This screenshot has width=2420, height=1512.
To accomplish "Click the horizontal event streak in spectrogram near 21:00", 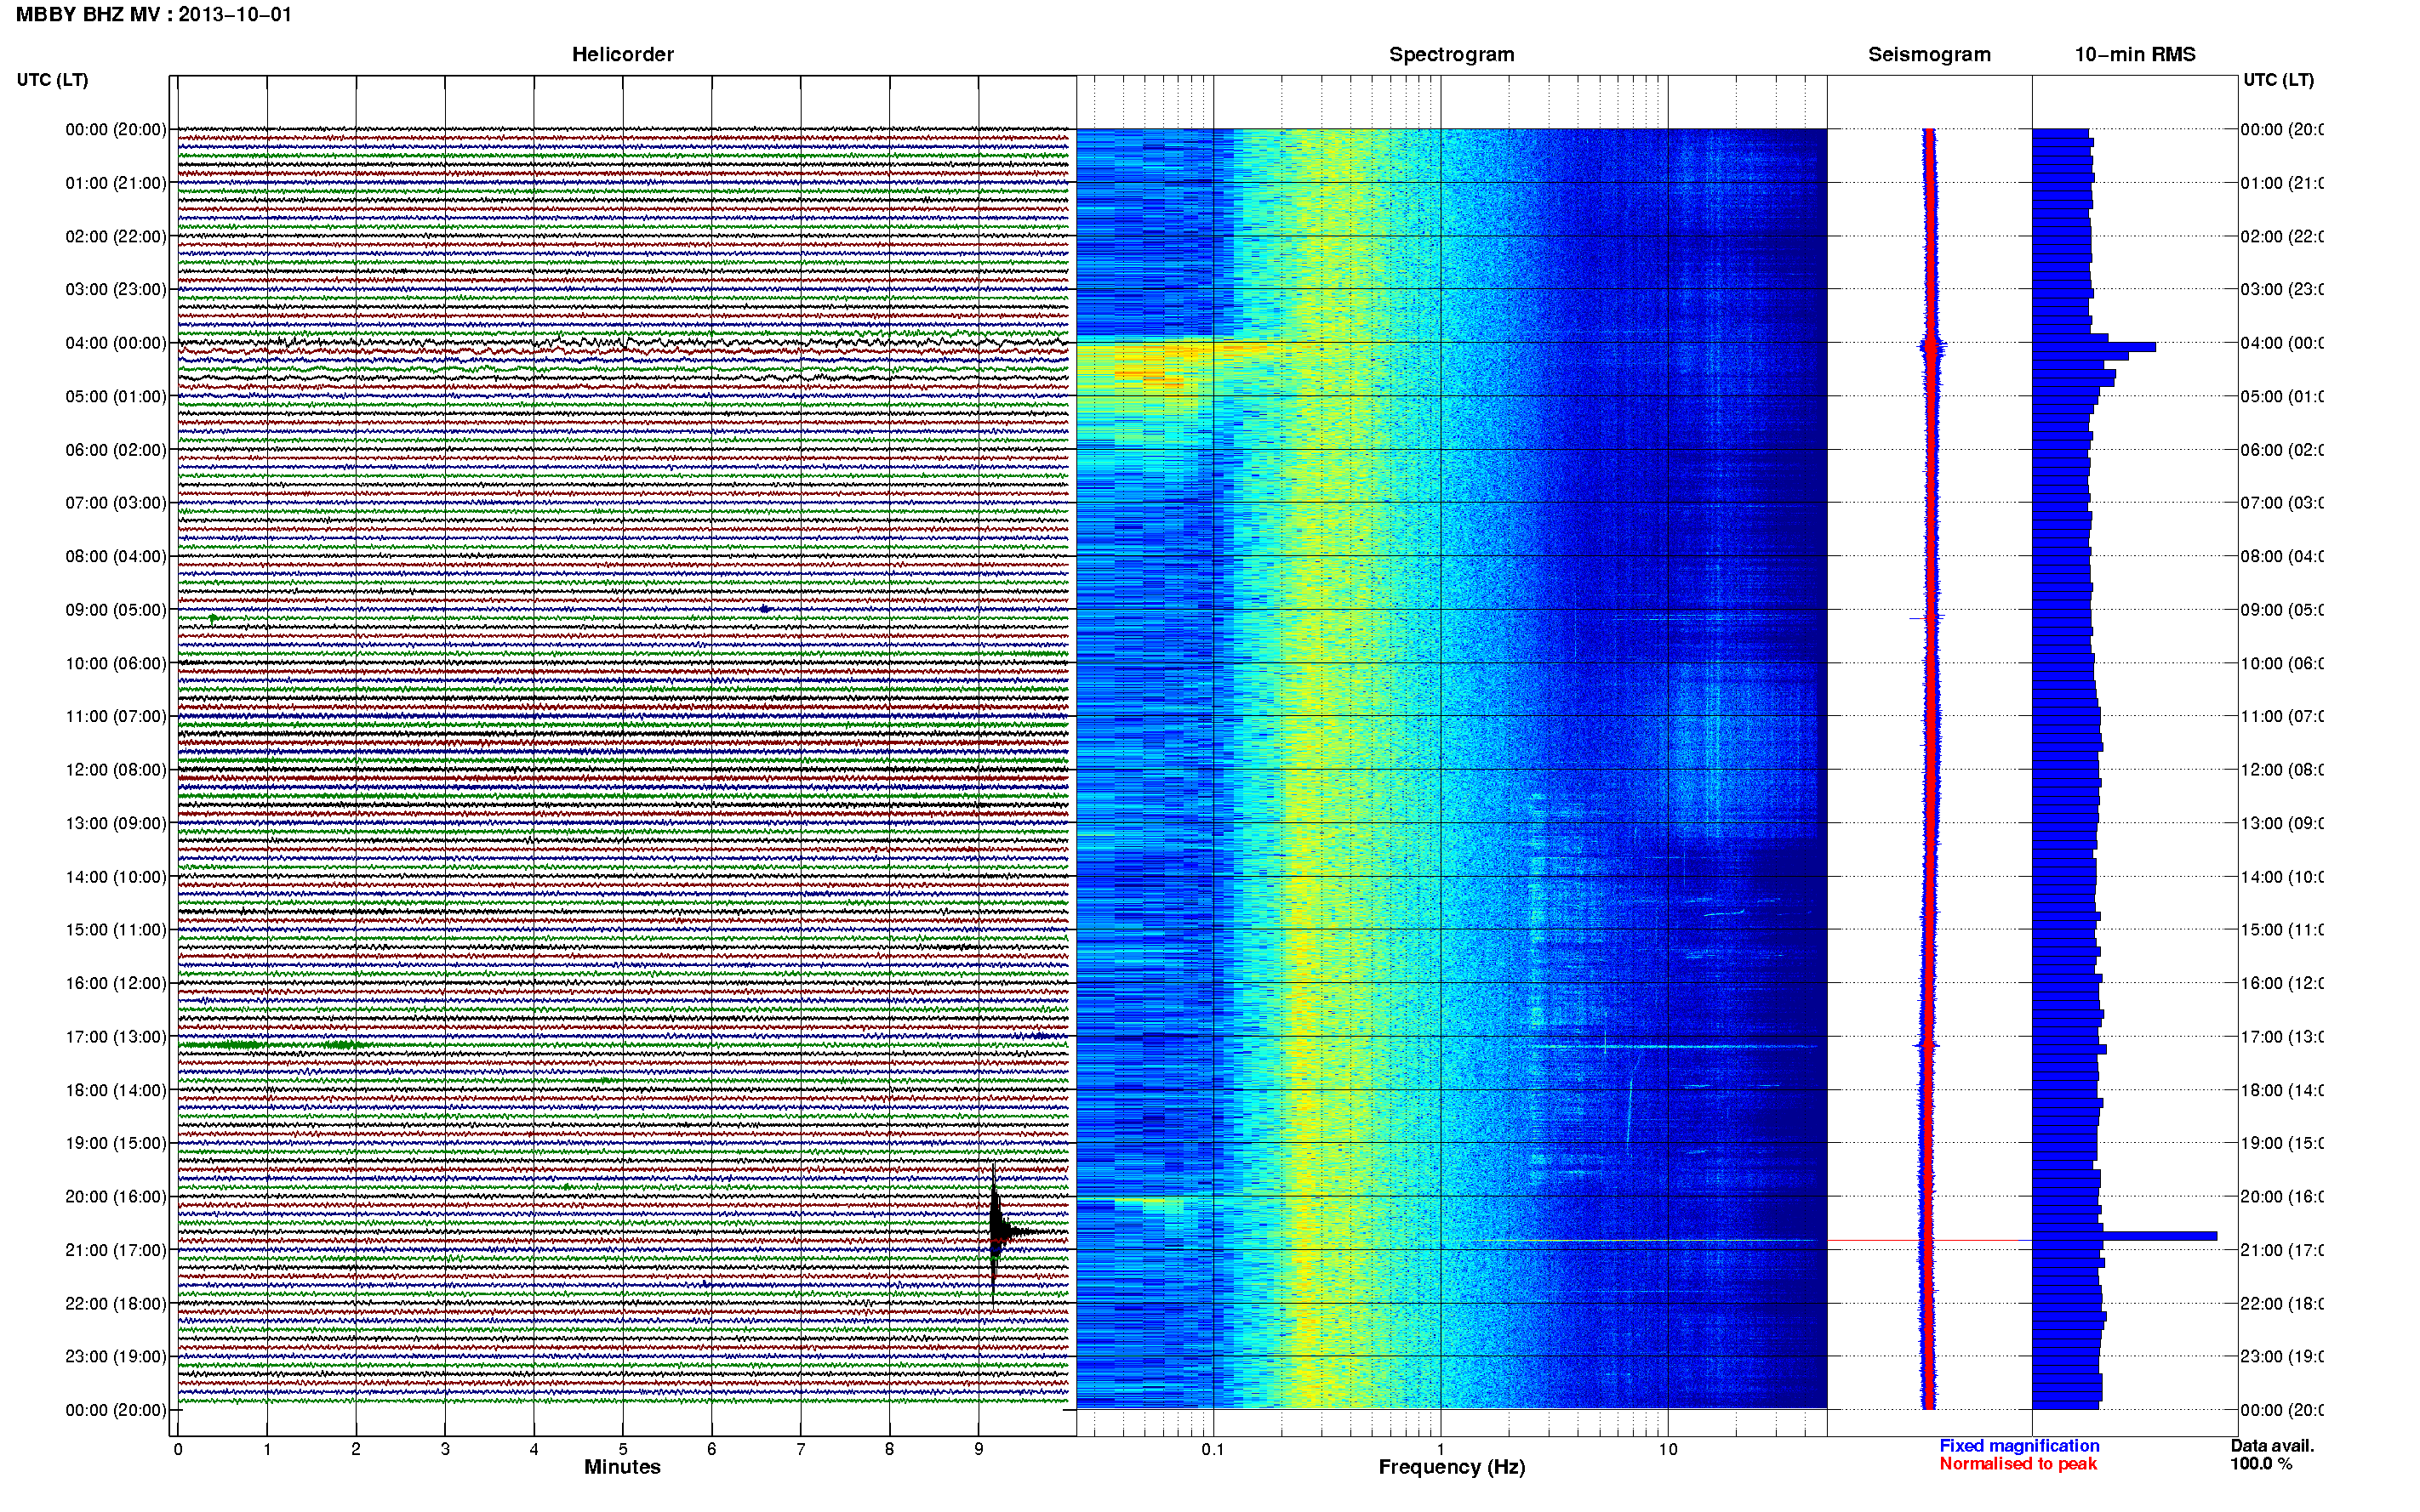I will point(1651,1241).
